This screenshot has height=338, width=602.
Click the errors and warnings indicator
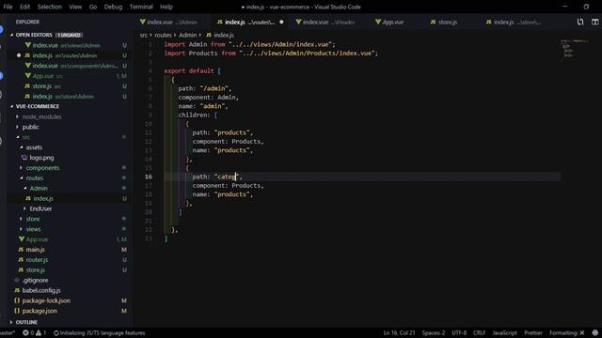point(34,333)
